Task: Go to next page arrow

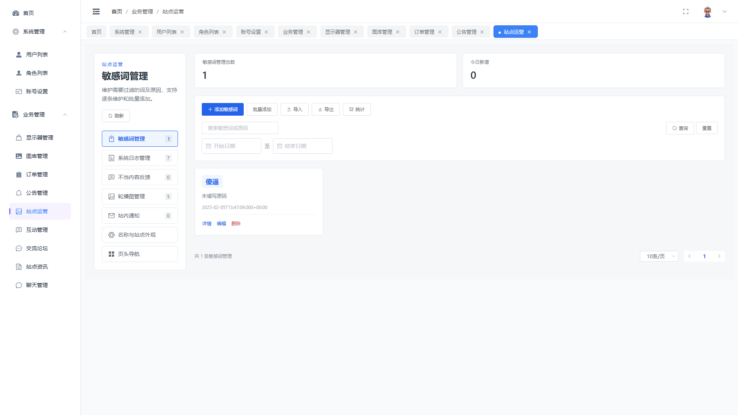Action: point(719,256)
